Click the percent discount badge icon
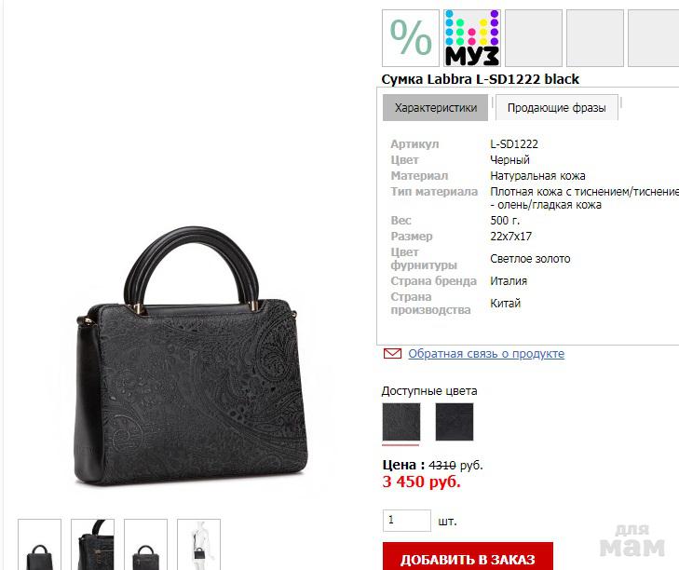 [411, 38]
